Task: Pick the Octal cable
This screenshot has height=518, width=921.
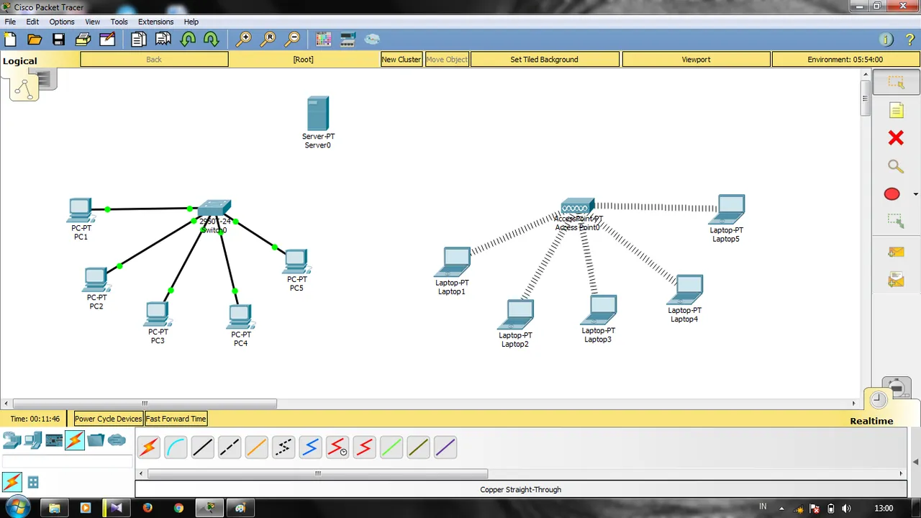Action: pos(391,447)
